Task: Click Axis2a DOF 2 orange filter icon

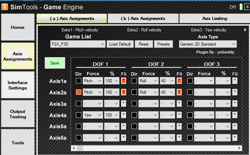Action: point(179,92)
